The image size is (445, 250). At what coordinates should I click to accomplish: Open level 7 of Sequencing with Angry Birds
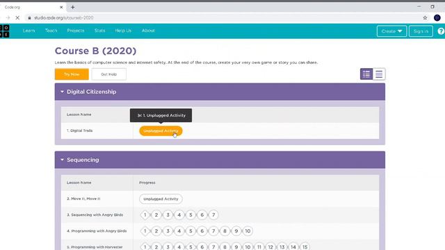tap(213, 215)
